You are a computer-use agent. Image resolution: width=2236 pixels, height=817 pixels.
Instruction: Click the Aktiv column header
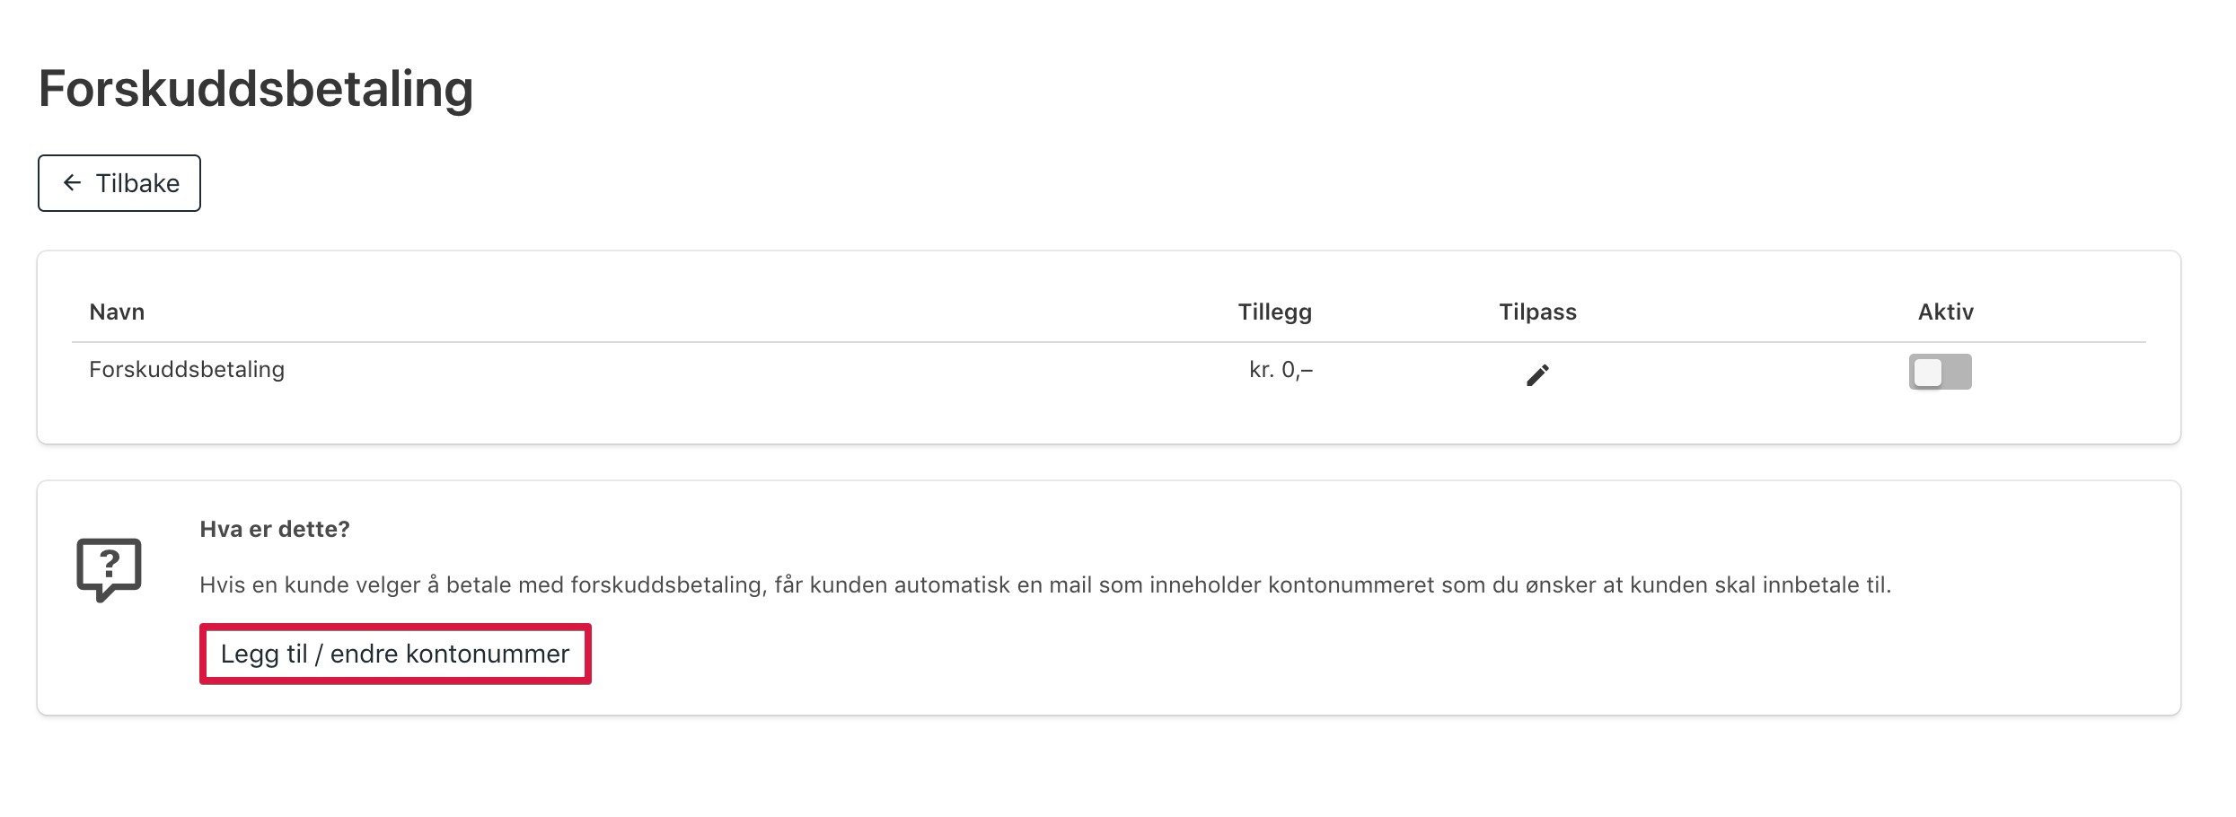pyautogui.click(x=1945, y=312)
